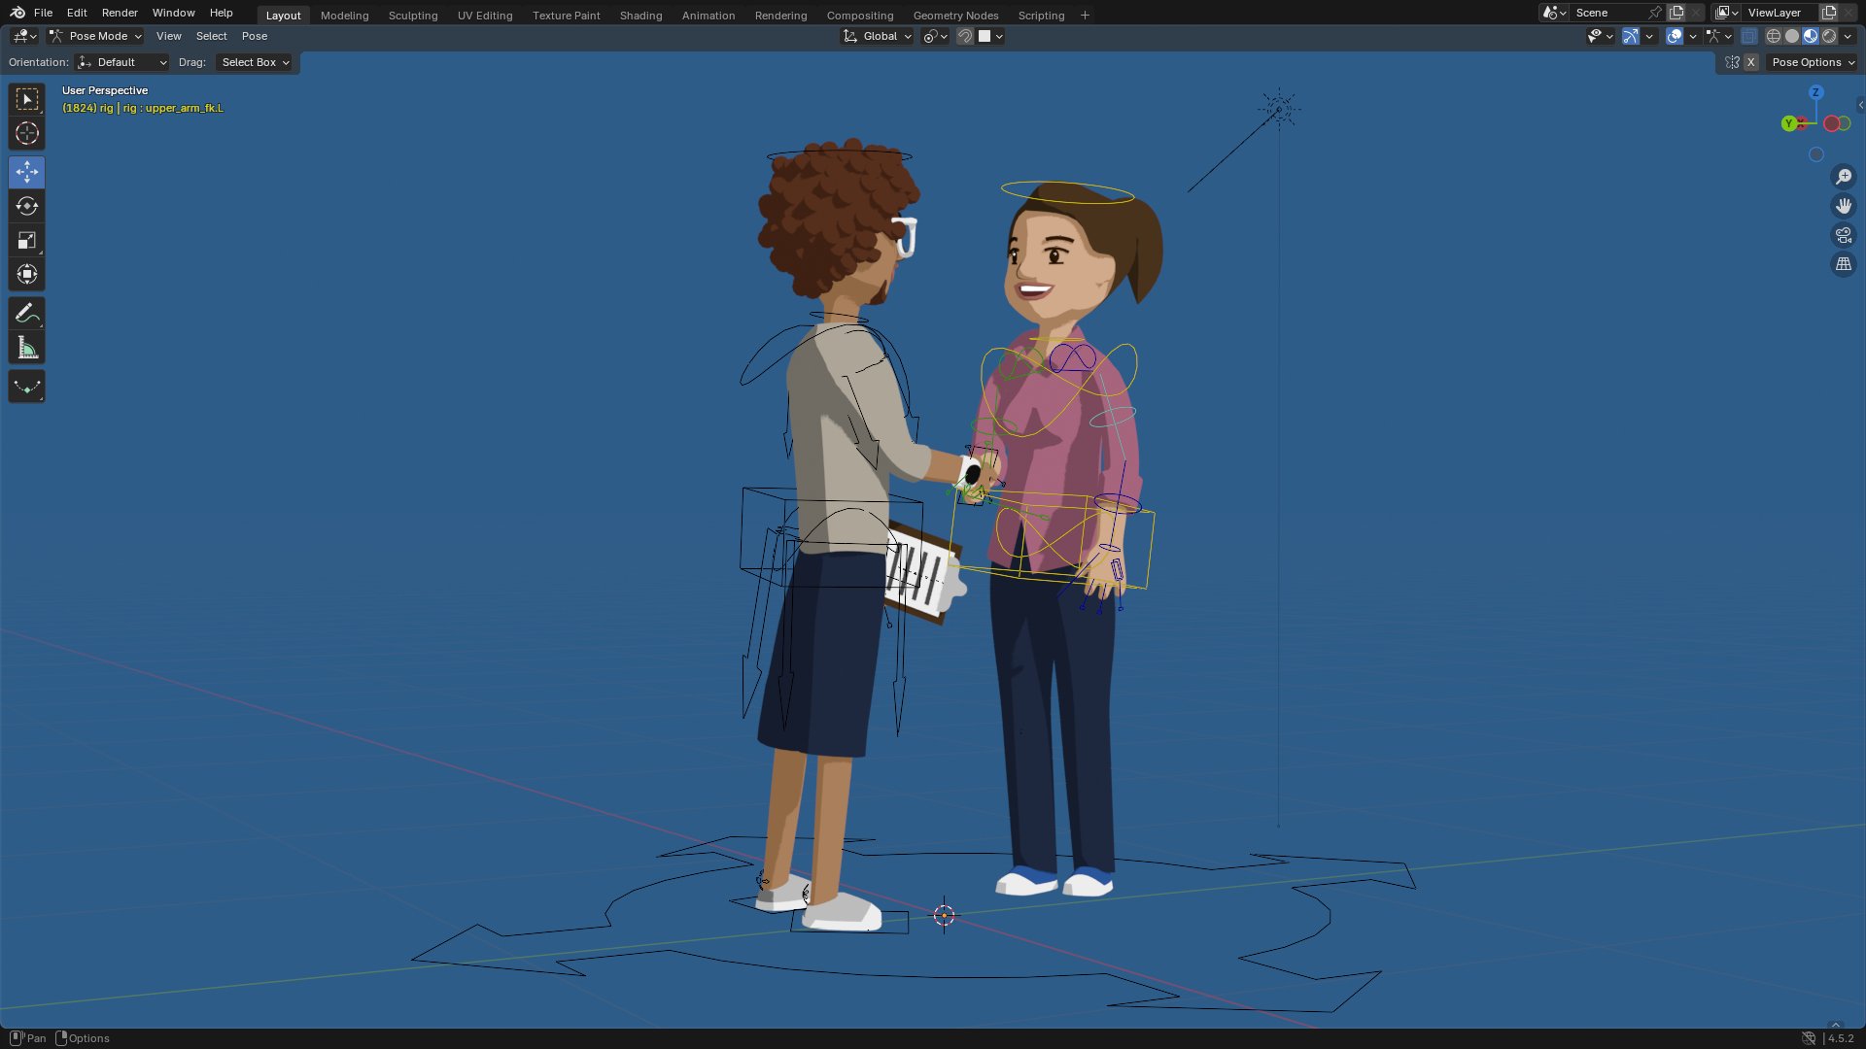Toggle camera view icon
Image resolution: width=1866 pixels, height=1049 pixels.
click(1843, 235)
